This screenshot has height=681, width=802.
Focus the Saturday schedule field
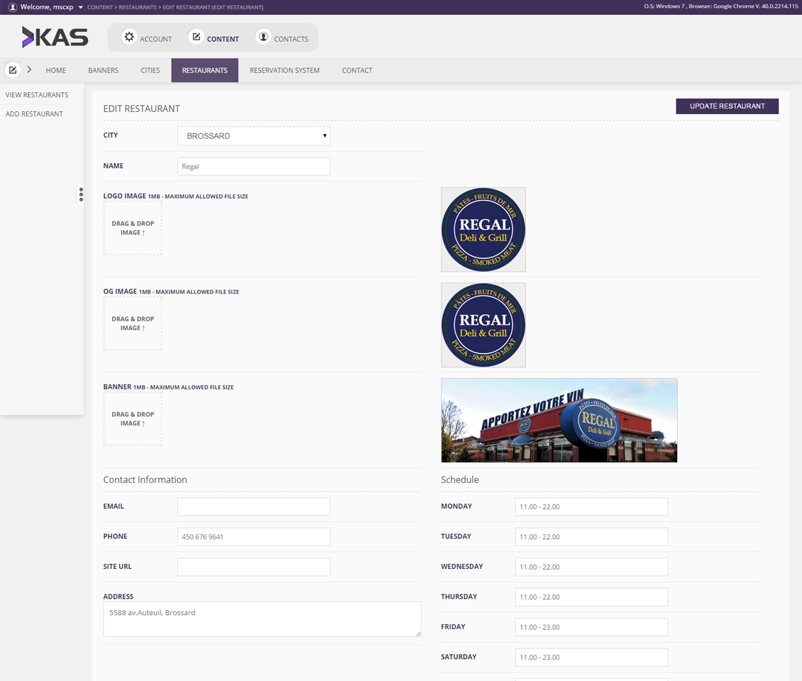[591, 658]
